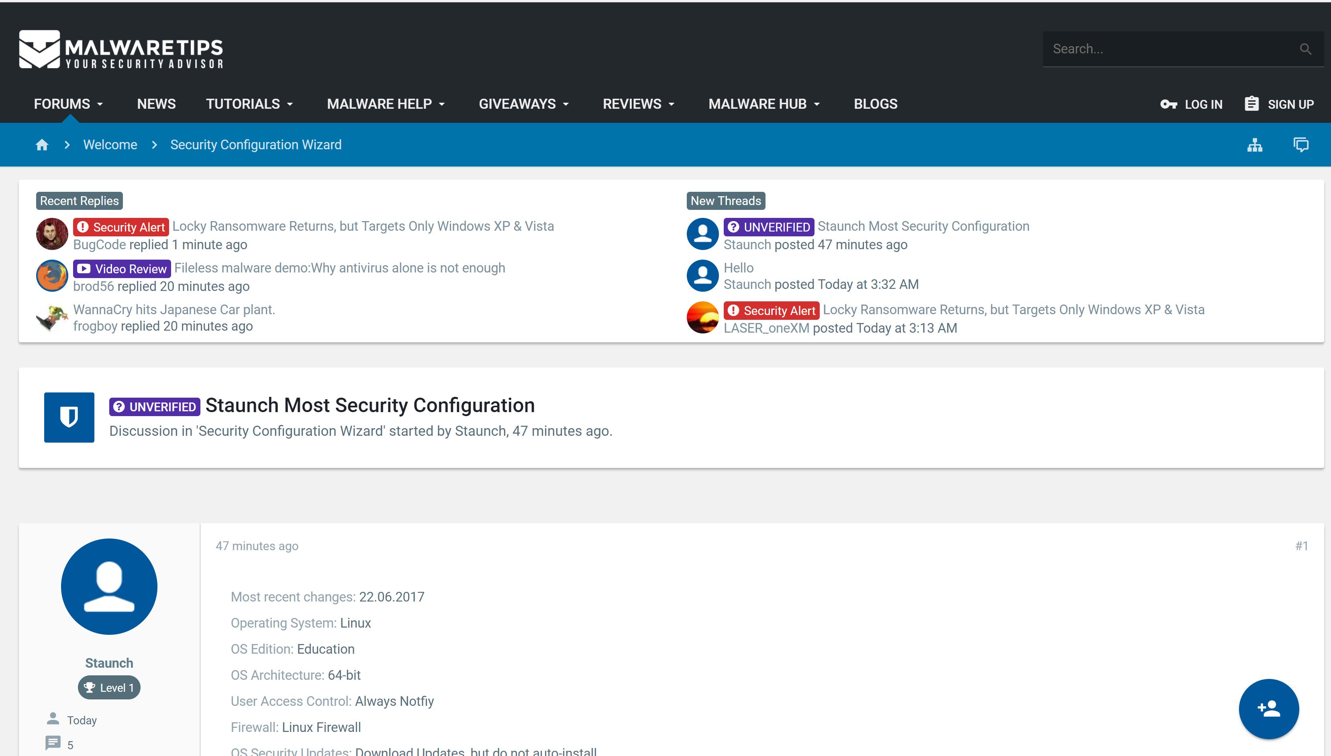Click the search magnifier icon

coord(1305,49)
